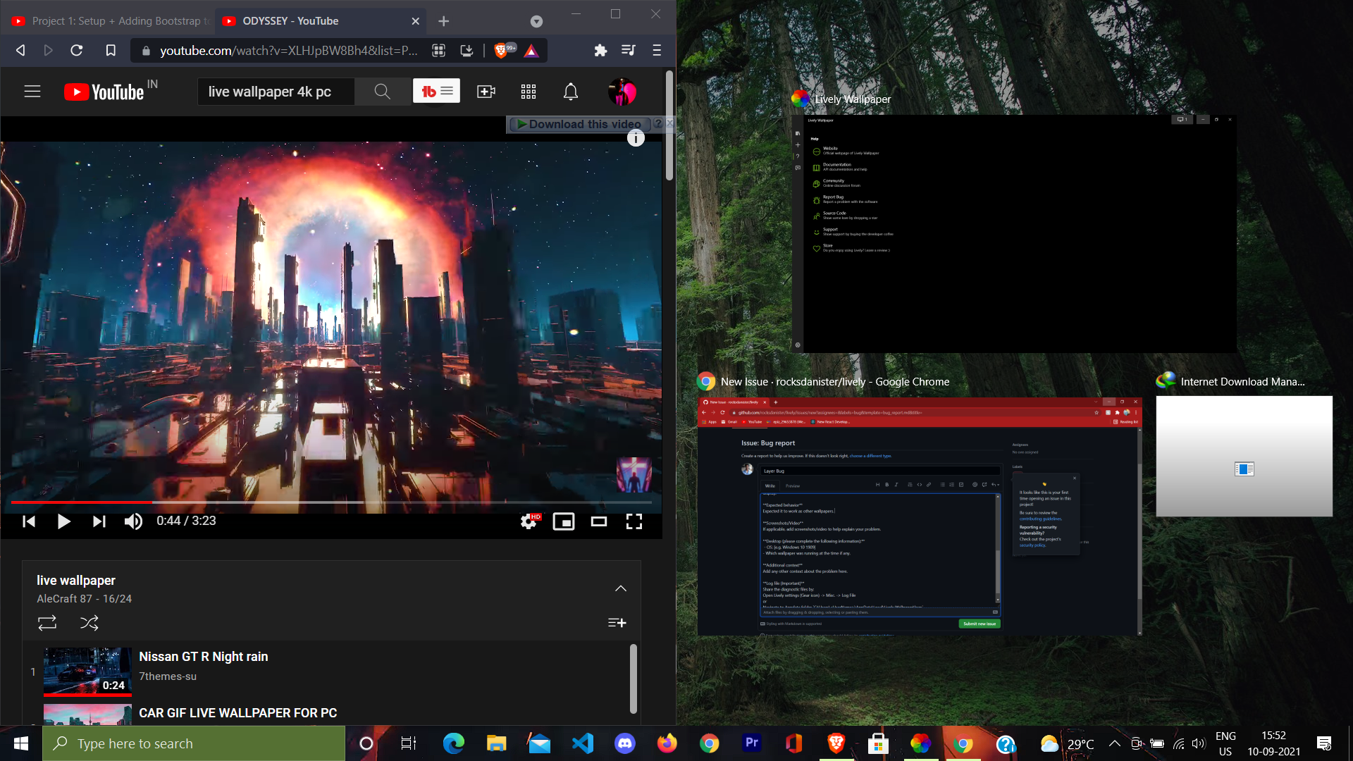
Task: Collapse the live wallpaper playlist panel
Action: (x=621, y=588)
